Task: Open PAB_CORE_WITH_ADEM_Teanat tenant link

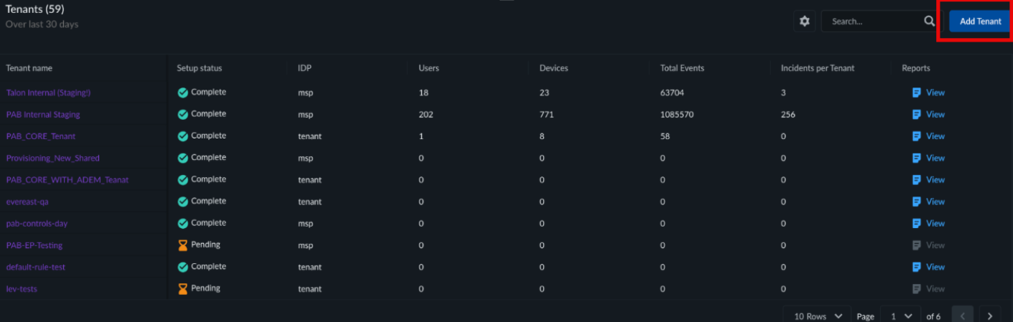Action: pos(68,180)
